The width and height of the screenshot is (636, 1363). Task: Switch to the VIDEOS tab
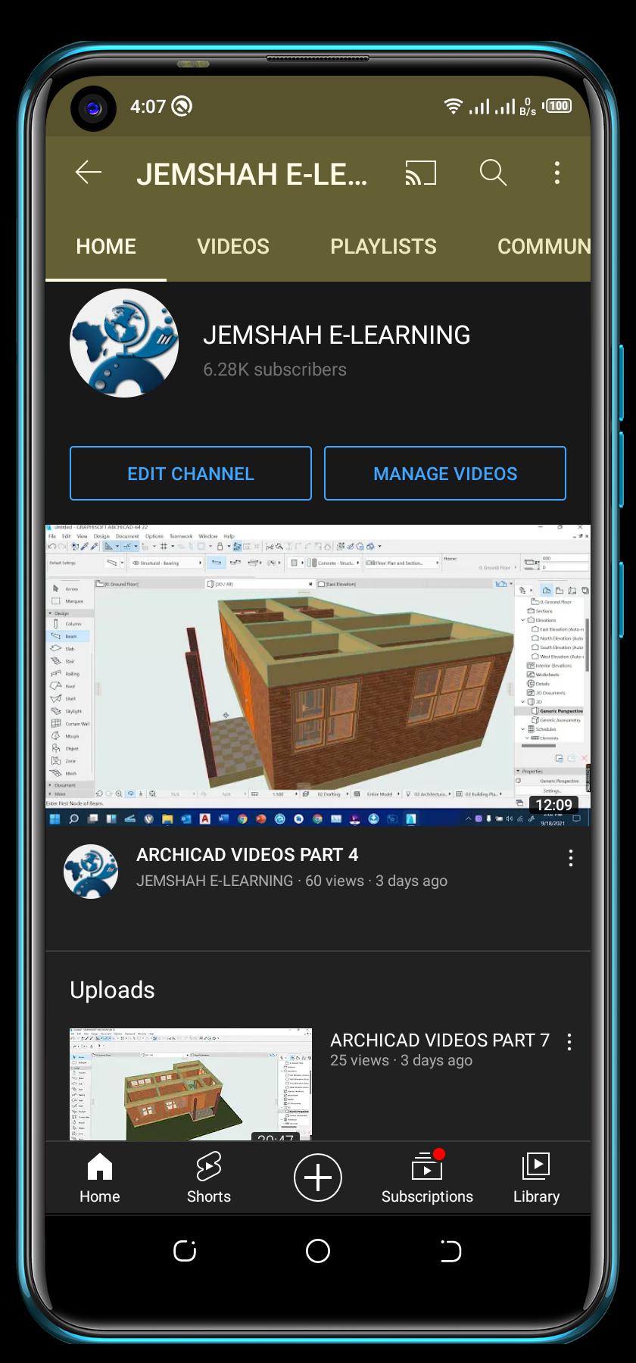(233, 246)
